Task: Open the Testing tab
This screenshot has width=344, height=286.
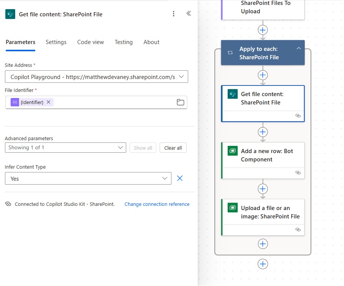Action: pos(124,42)
